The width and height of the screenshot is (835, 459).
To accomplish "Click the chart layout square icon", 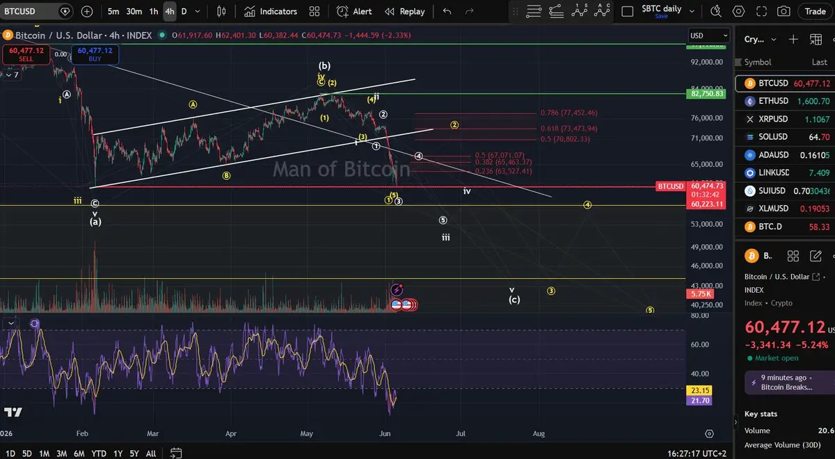I will [627, 11].
